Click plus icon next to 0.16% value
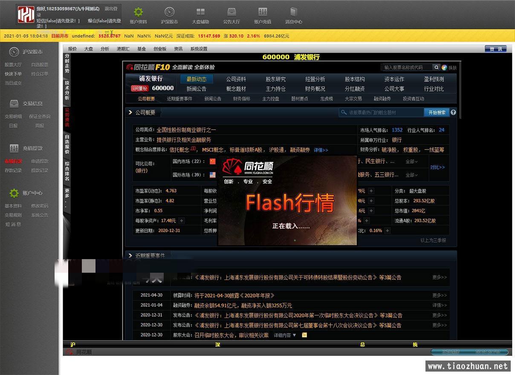515x375 pixels. pos(387,231)
